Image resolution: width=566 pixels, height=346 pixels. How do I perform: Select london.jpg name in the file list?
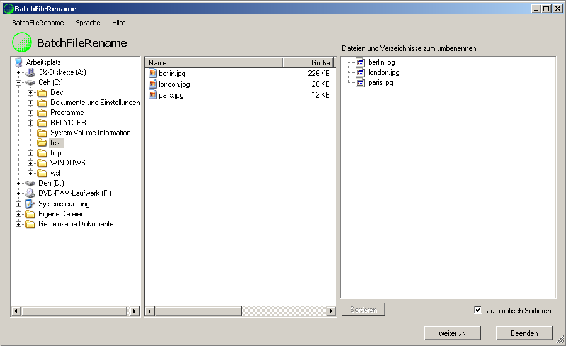click(174, 84)
